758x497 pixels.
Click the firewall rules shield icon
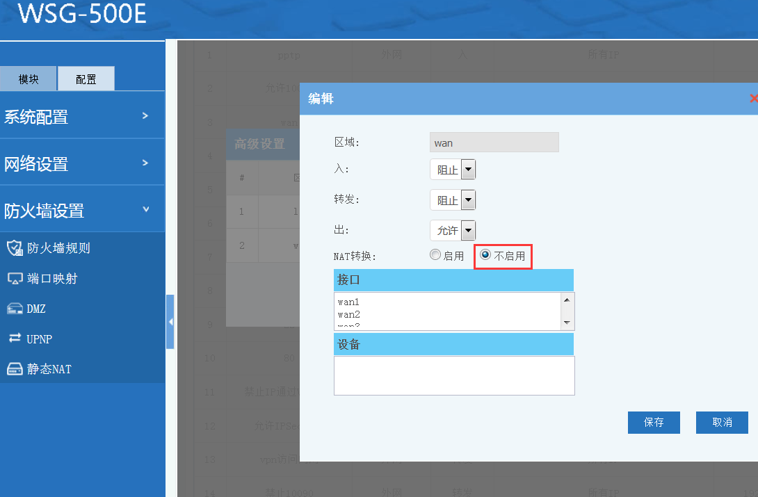[x=15, y=248]
